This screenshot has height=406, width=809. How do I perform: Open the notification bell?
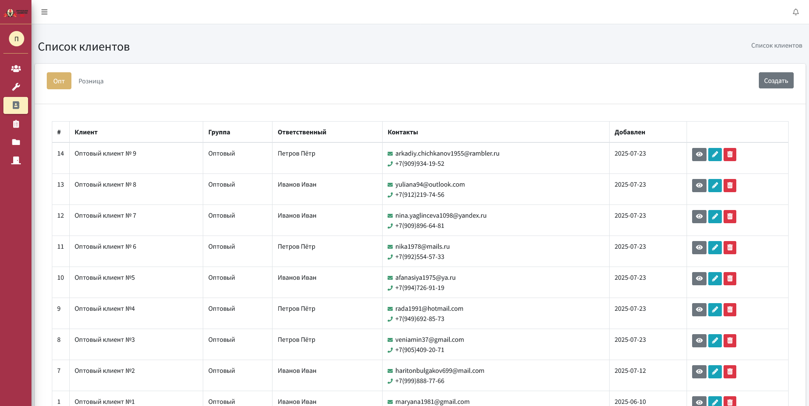tap(795, 12)
